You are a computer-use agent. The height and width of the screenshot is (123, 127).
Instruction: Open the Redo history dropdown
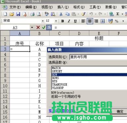pyautogui.click(x=105, y=14)
